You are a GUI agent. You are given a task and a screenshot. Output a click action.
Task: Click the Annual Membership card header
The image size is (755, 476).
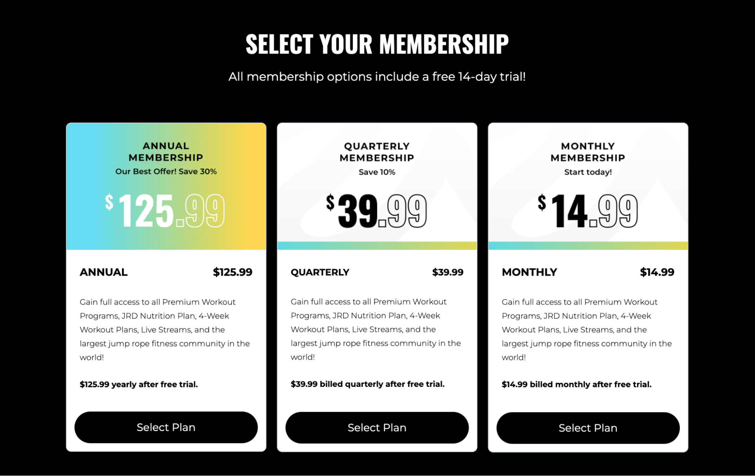165,152
